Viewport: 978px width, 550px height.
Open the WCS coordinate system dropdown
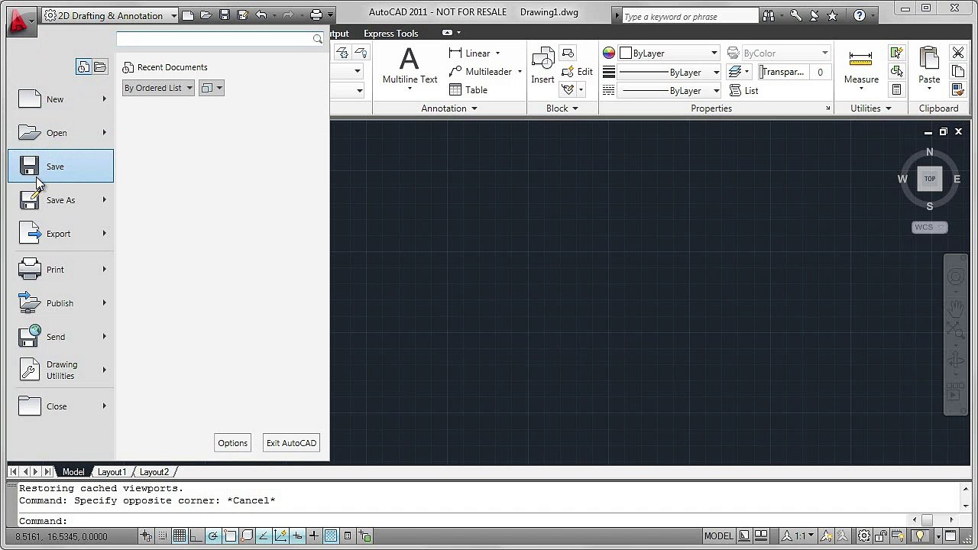click(929, 227)
